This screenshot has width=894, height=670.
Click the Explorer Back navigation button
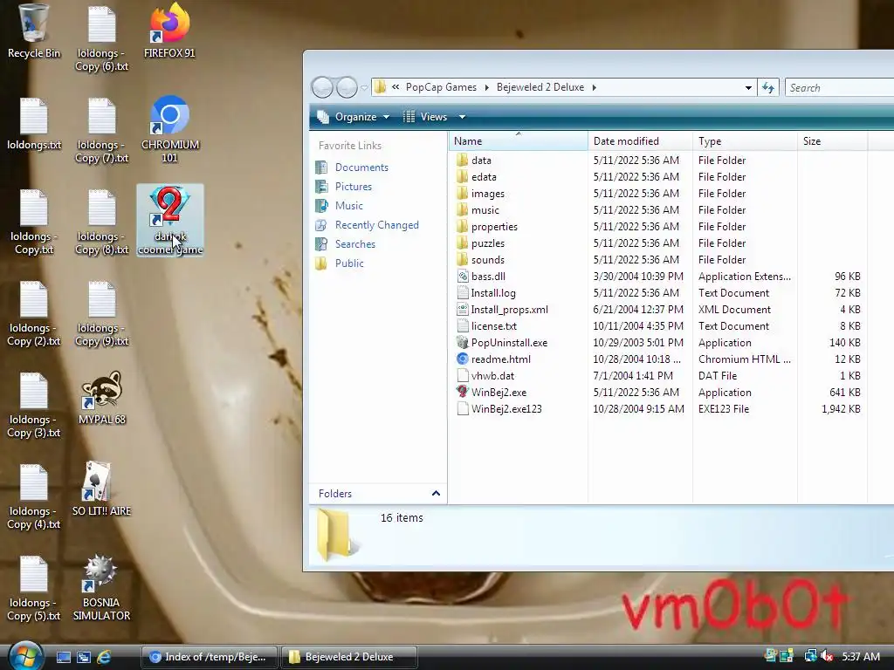click(322, 87)
